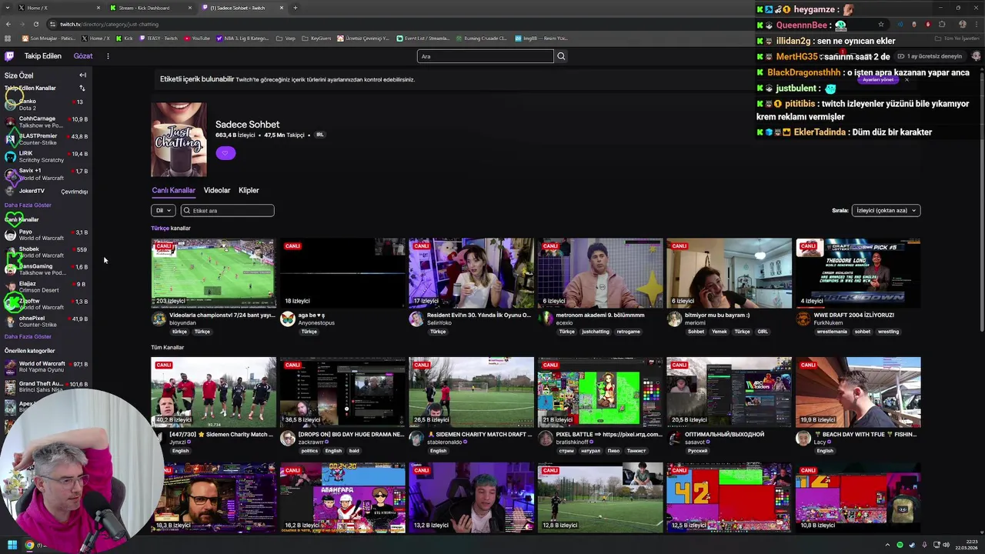Open CohhCarnage in the sidebar
This screenshot has height=554, width=985.
(x=45, y=122)
